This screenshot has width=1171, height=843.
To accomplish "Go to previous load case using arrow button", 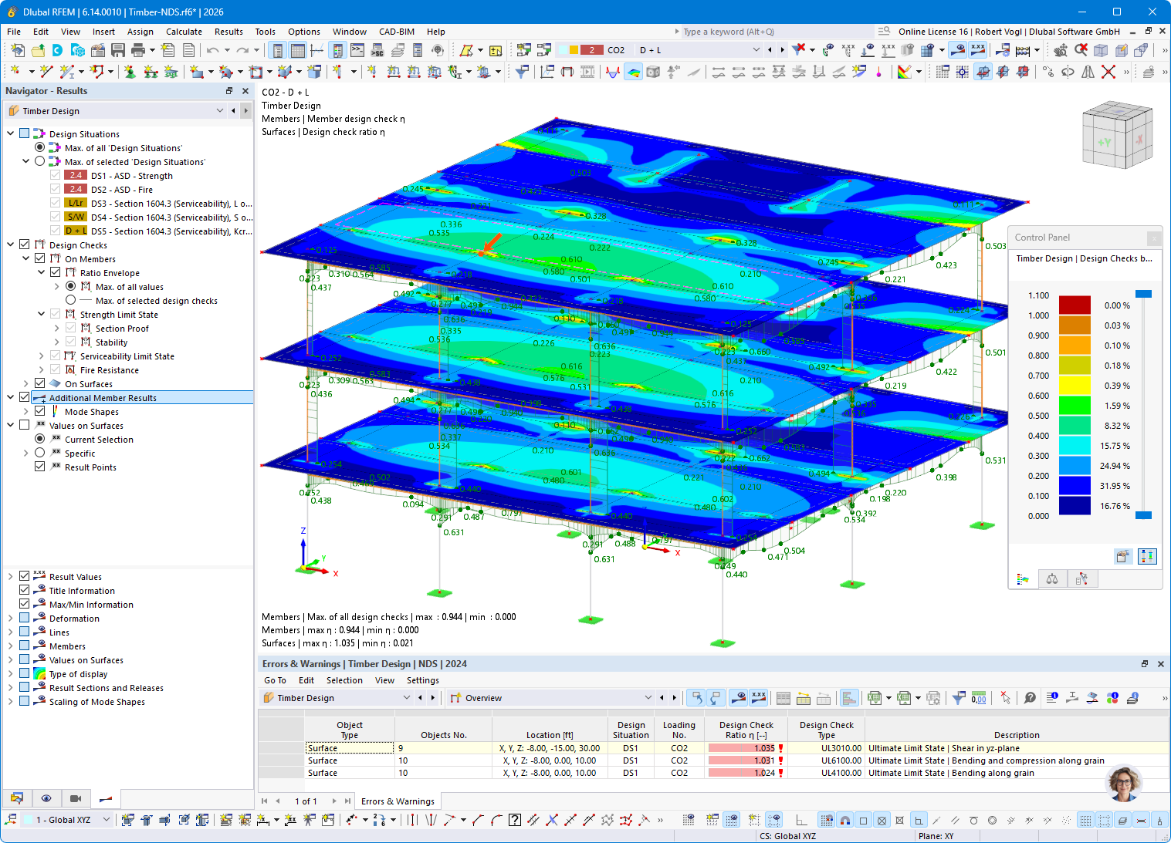I will point(770,50).
